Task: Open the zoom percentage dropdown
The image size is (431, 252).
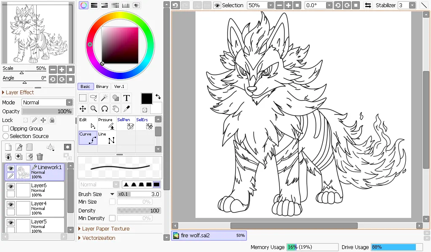Action: (x=270, y=5)
